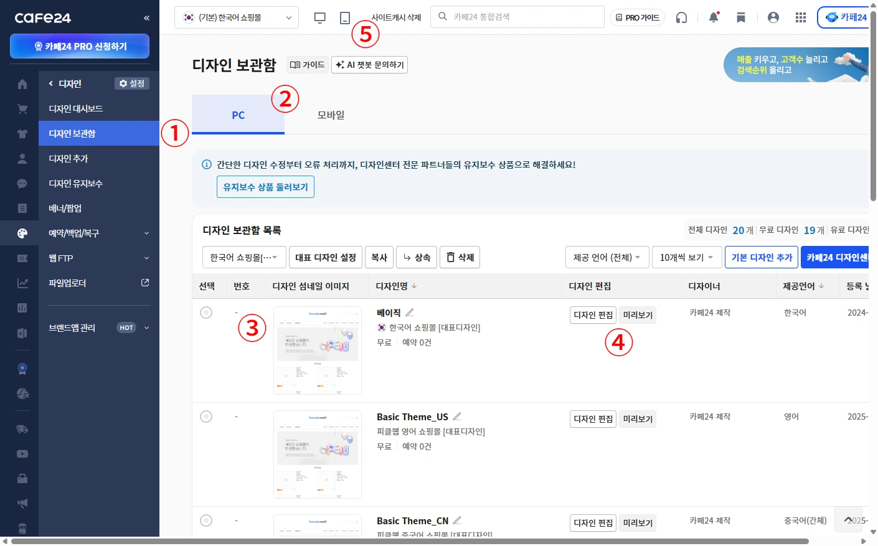
Task: Open the delivery truck icon in sidebar
Action: (x=22, y=429)
